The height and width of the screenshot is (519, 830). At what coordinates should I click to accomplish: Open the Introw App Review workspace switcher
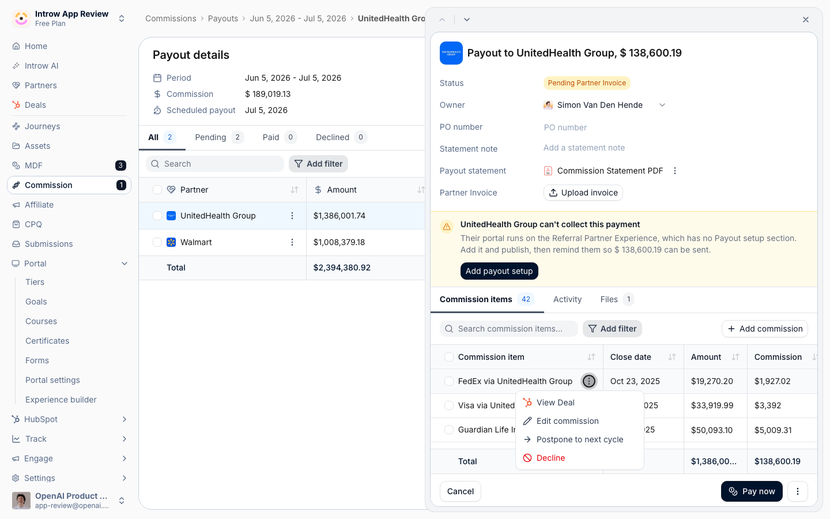pos(69,18)
